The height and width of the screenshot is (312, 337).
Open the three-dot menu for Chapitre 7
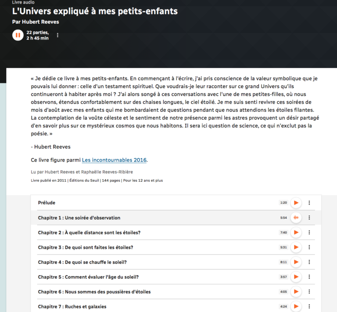coord(309,306)
